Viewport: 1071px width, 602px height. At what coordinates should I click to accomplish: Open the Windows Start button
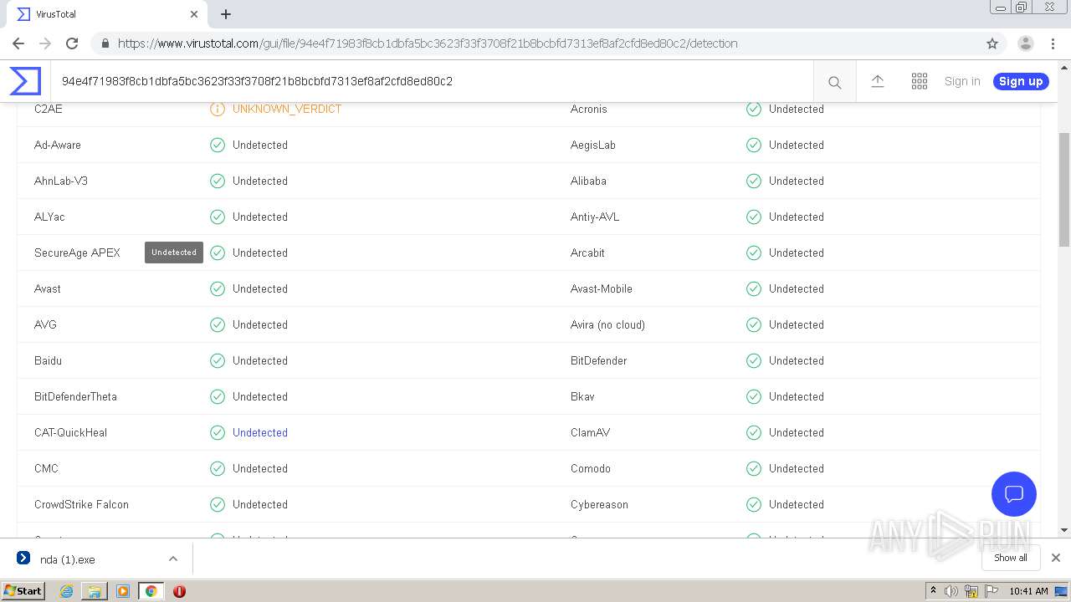tap(23, 591)
